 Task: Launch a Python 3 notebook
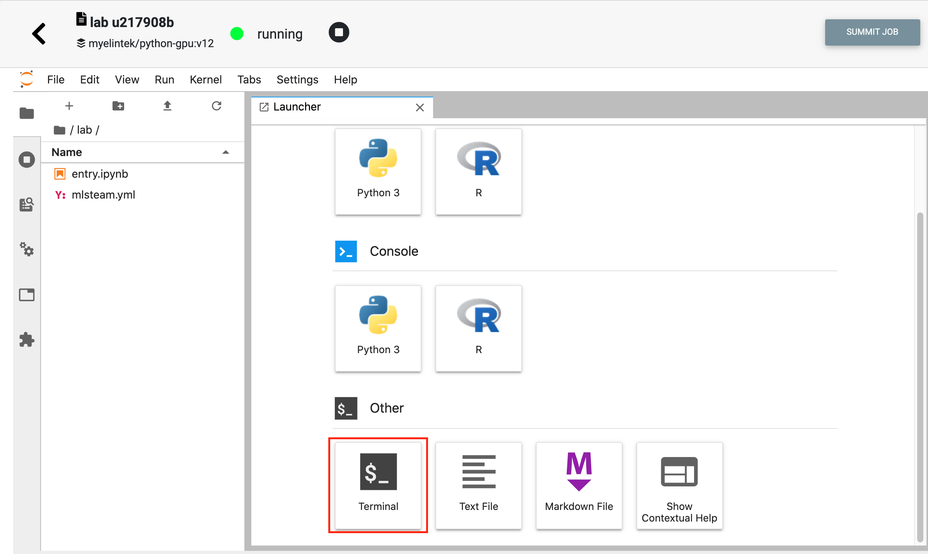click(378, 171)
